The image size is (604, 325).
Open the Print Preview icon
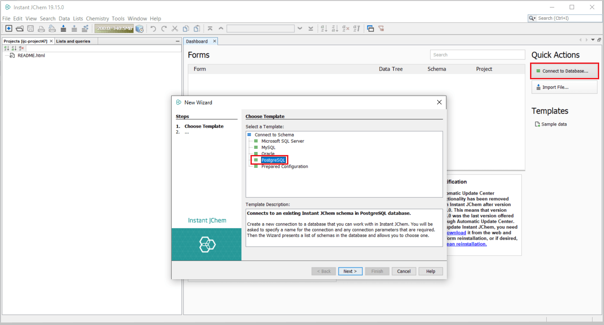tap(52, 28)
